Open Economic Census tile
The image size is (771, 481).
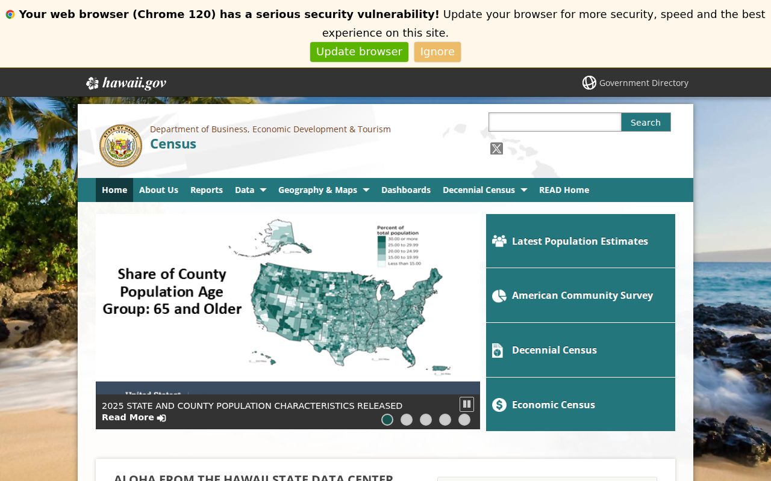click(581, 405)
